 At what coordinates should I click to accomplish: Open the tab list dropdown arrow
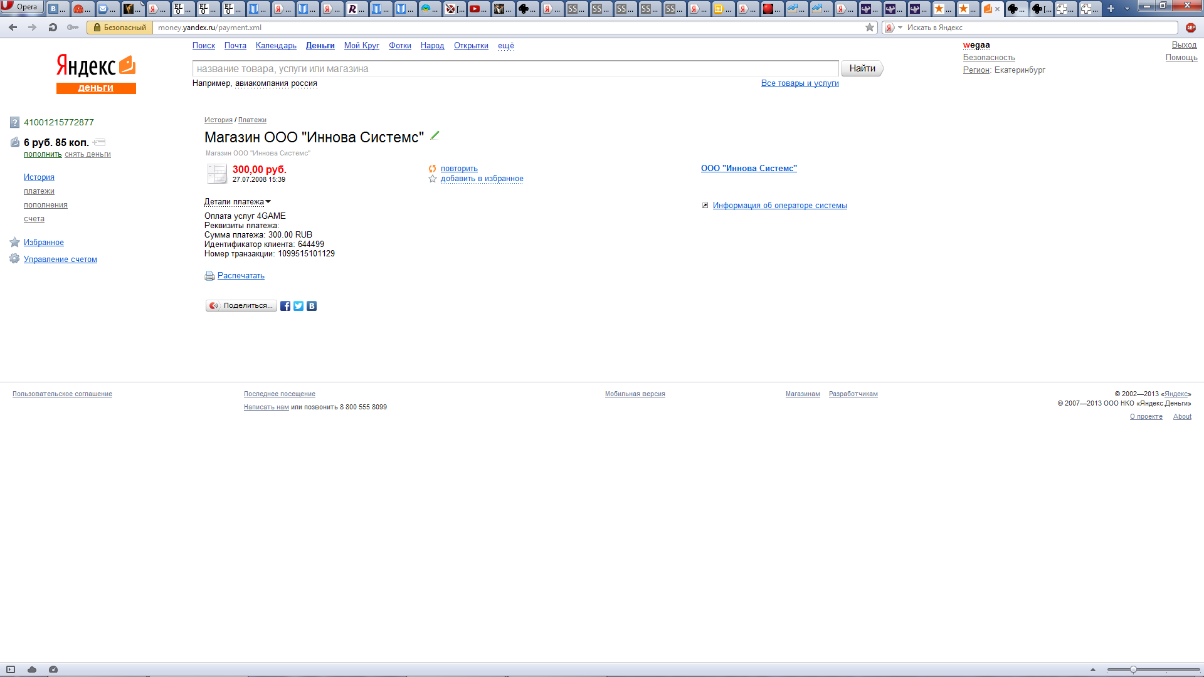pos(1127,9)
